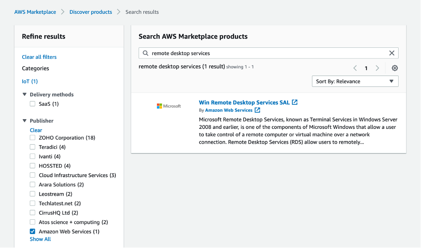Click in the marketplace search input field
Image resolution: width=421 pixels, height=248 pixels.
point(269,53)
